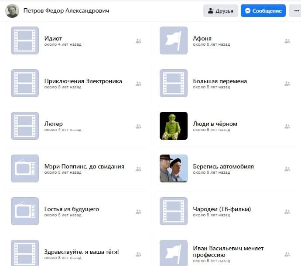301x266 pixels.
Task: Click the TV icon for Мэри Поппинс
Action: (x=24, y=168)
